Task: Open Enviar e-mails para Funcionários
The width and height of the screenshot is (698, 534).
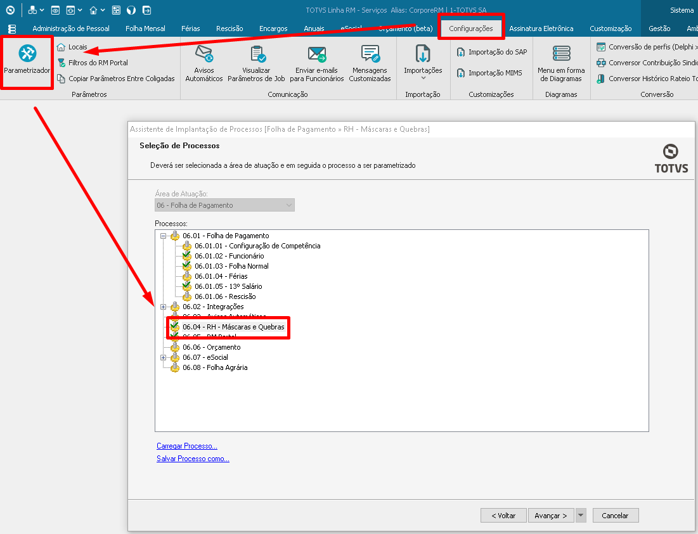Action: (316, 63)
